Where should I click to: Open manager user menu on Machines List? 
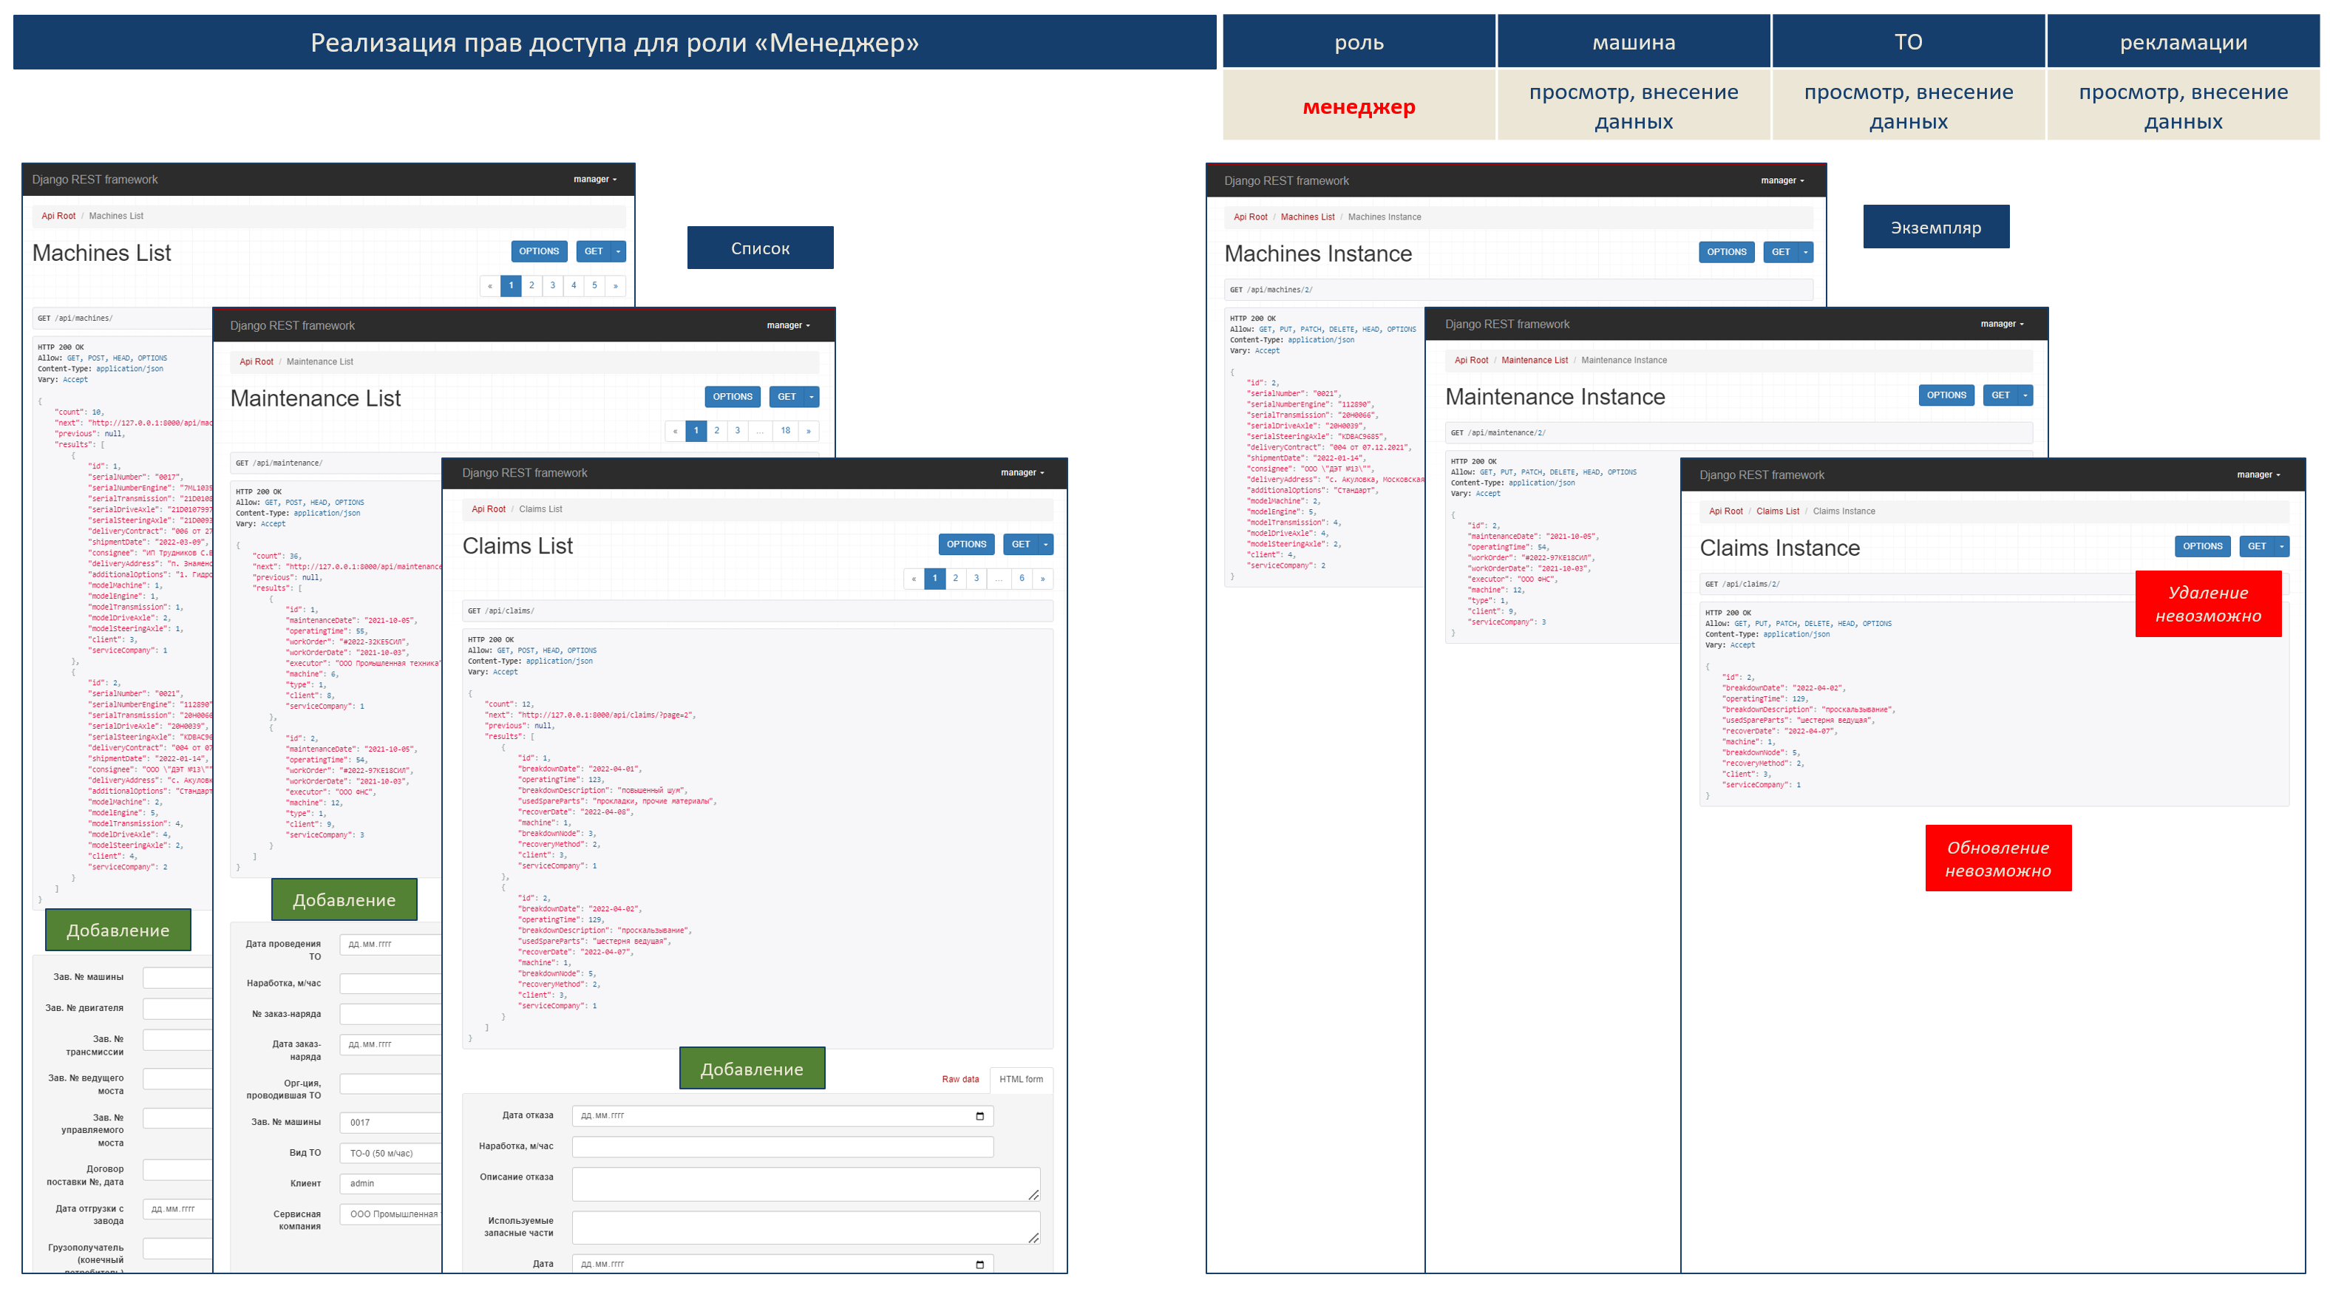coord(595,179)
